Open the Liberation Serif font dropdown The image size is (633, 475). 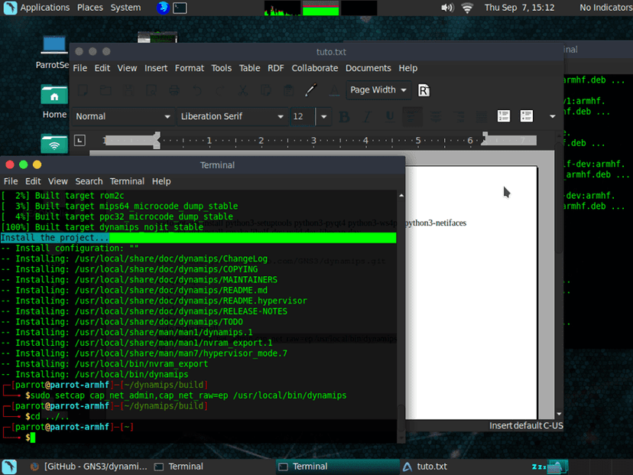coord(232,116)
